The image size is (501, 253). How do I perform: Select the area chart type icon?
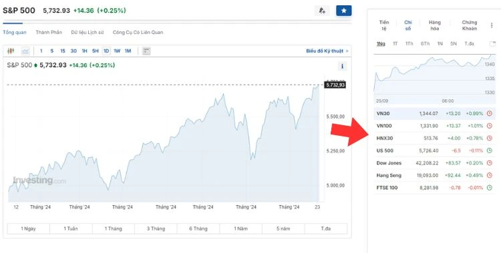pos(25,51)
